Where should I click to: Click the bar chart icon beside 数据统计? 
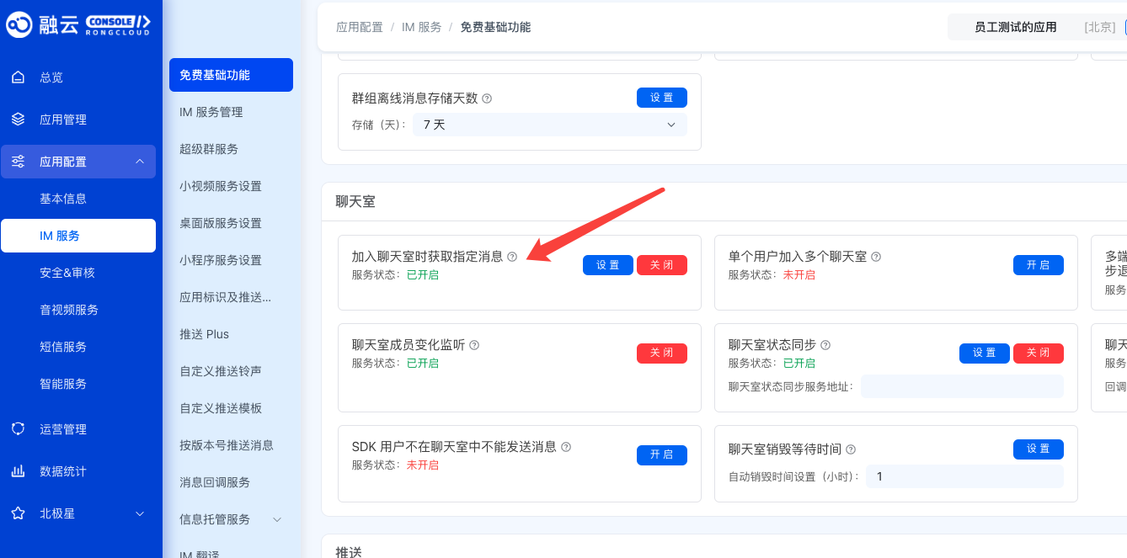[19, 471]
